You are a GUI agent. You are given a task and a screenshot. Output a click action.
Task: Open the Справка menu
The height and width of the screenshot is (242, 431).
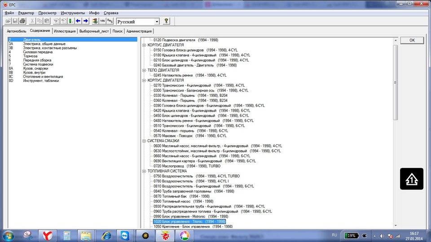[x=111, y=13]
